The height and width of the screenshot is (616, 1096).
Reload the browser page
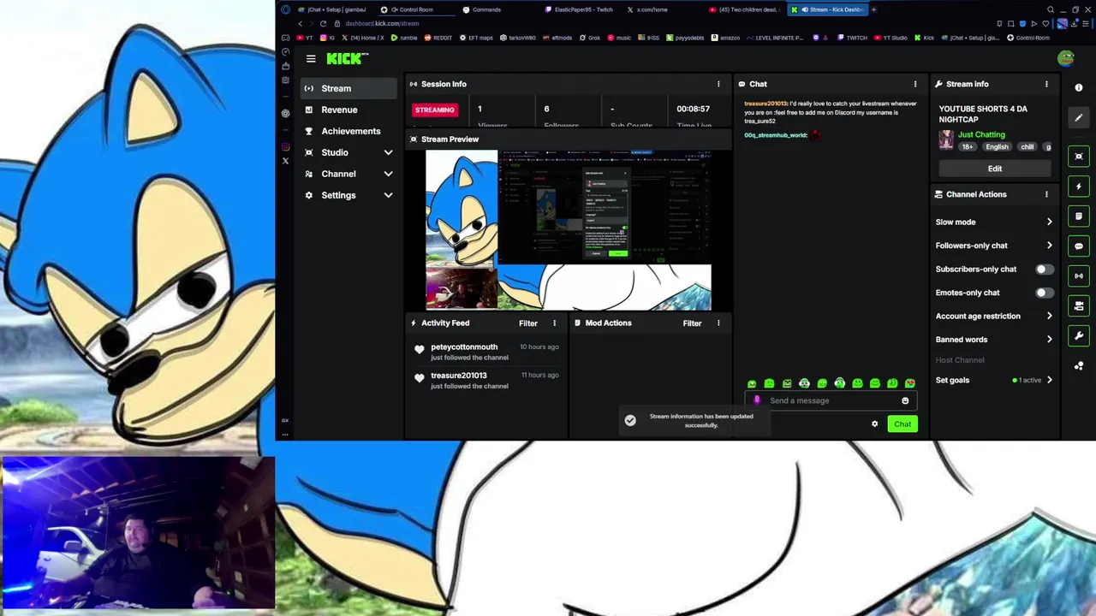tap(323, 23)
